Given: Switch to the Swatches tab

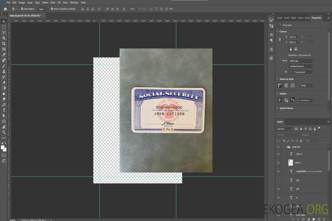Looking at the screenshot, I should click(279, 18).
